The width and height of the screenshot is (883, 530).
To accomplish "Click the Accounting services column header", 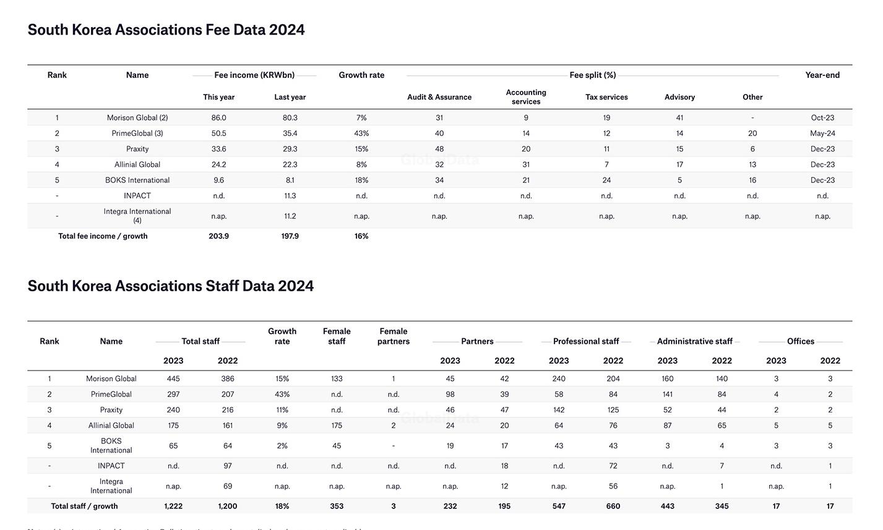I will tap(526, 97).
